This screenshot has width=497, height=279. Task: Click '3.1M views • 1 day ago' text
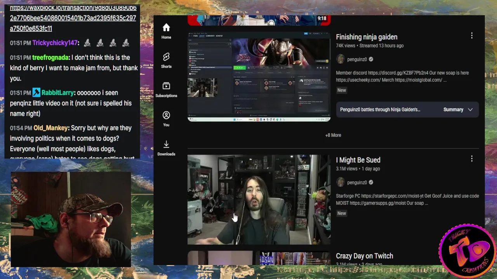coord(358,169)
